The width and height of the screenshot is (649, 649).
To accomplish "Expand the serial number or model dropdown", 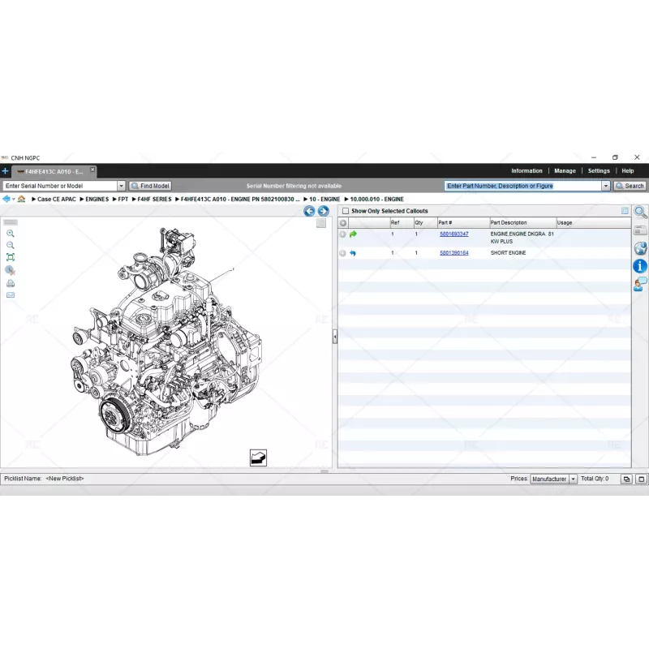I will pyautogui.click(x=122, y=186).
